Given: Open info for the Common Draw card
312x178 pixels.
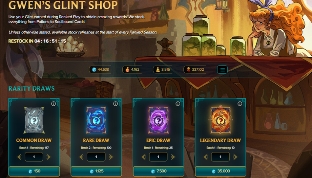Looking at the screenshot, I should [x=53, y=104].
